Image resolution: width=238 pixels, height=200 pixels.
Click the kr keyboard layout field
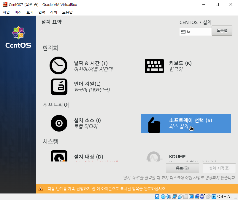[196, 32]
